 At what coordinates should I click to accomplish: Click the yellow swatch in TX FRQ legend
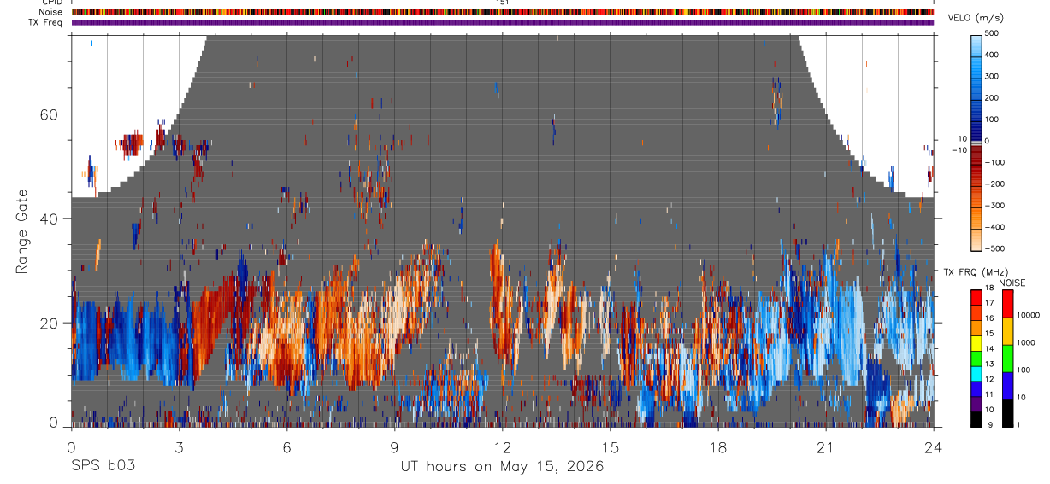point(976,343)
